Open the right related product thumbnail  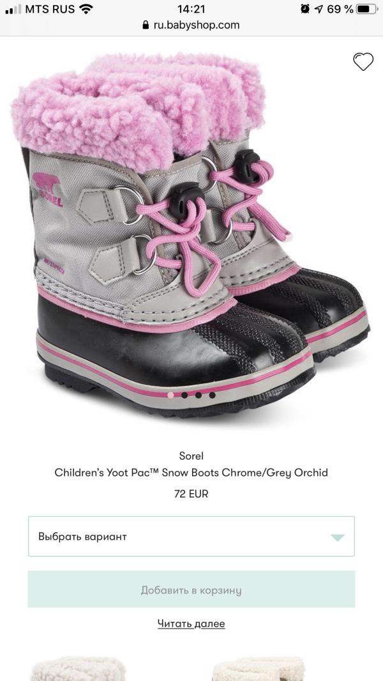tap(259, 668)
